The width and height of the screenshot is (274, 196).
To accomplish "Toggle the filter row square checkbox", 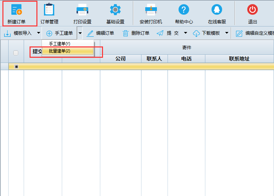I will [x=16, y=66].
